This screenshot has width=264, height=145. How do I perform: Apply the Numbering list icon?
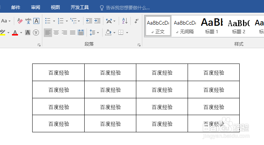coord(61,21)
